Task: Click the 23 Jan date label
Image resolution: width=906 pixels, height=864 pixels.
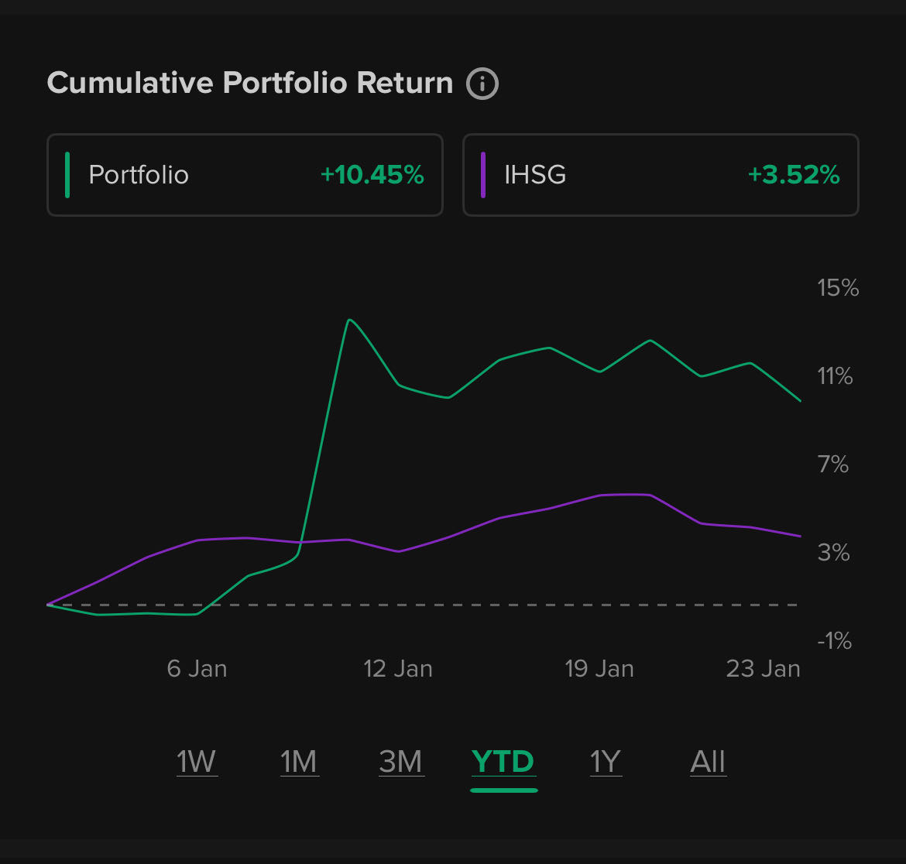Action: [x=763, y=669]
